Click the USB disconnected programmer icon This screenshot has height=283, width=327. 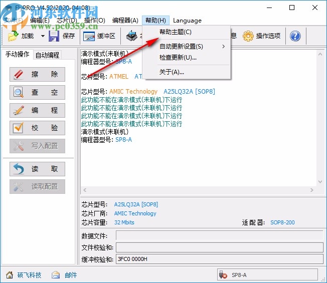(223, 275)
